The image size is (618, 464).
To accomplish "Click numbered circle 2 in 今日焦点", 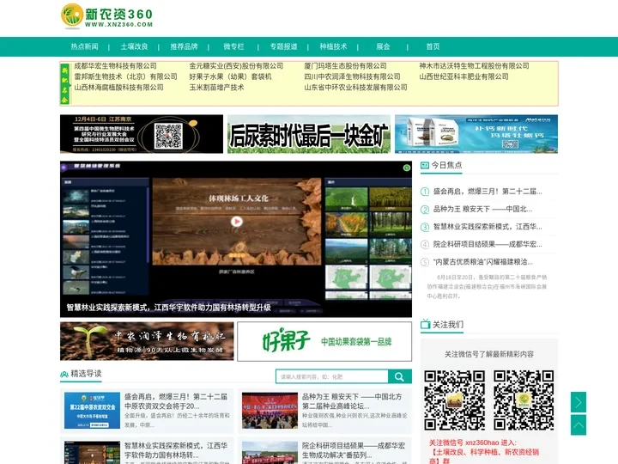I will click(x=425, y=210).
